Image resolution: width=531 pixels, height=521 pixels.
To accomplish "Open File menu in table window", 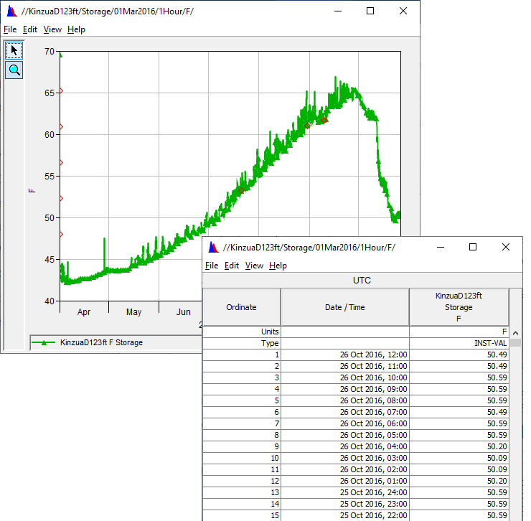I will coord(212,266).
